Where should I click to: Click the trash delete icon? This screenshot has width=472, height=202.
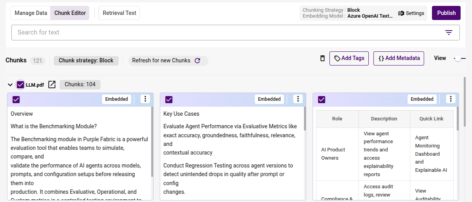tap(322, 58)
